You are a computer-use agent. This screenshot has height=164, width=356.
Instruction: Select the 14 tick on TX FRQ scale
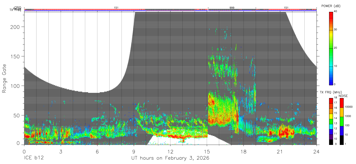click(x=335, y=118)
